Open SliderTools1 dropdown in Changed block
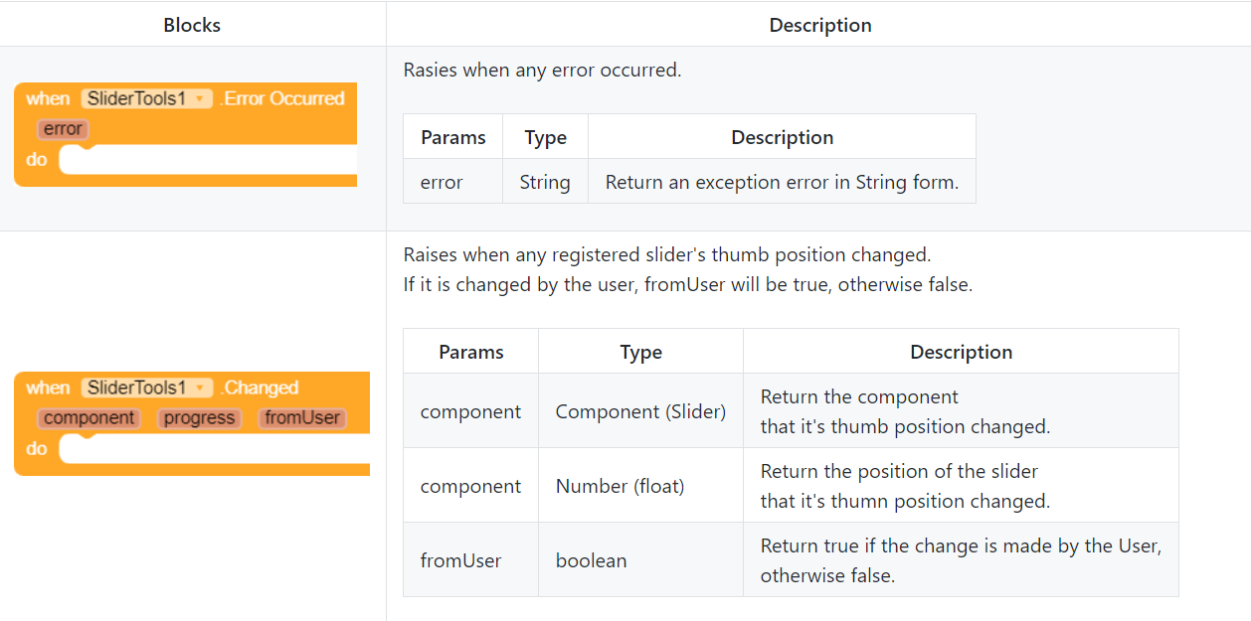Screen dimensions: 1251x621 pyautogui.click(x=200, y=388)
